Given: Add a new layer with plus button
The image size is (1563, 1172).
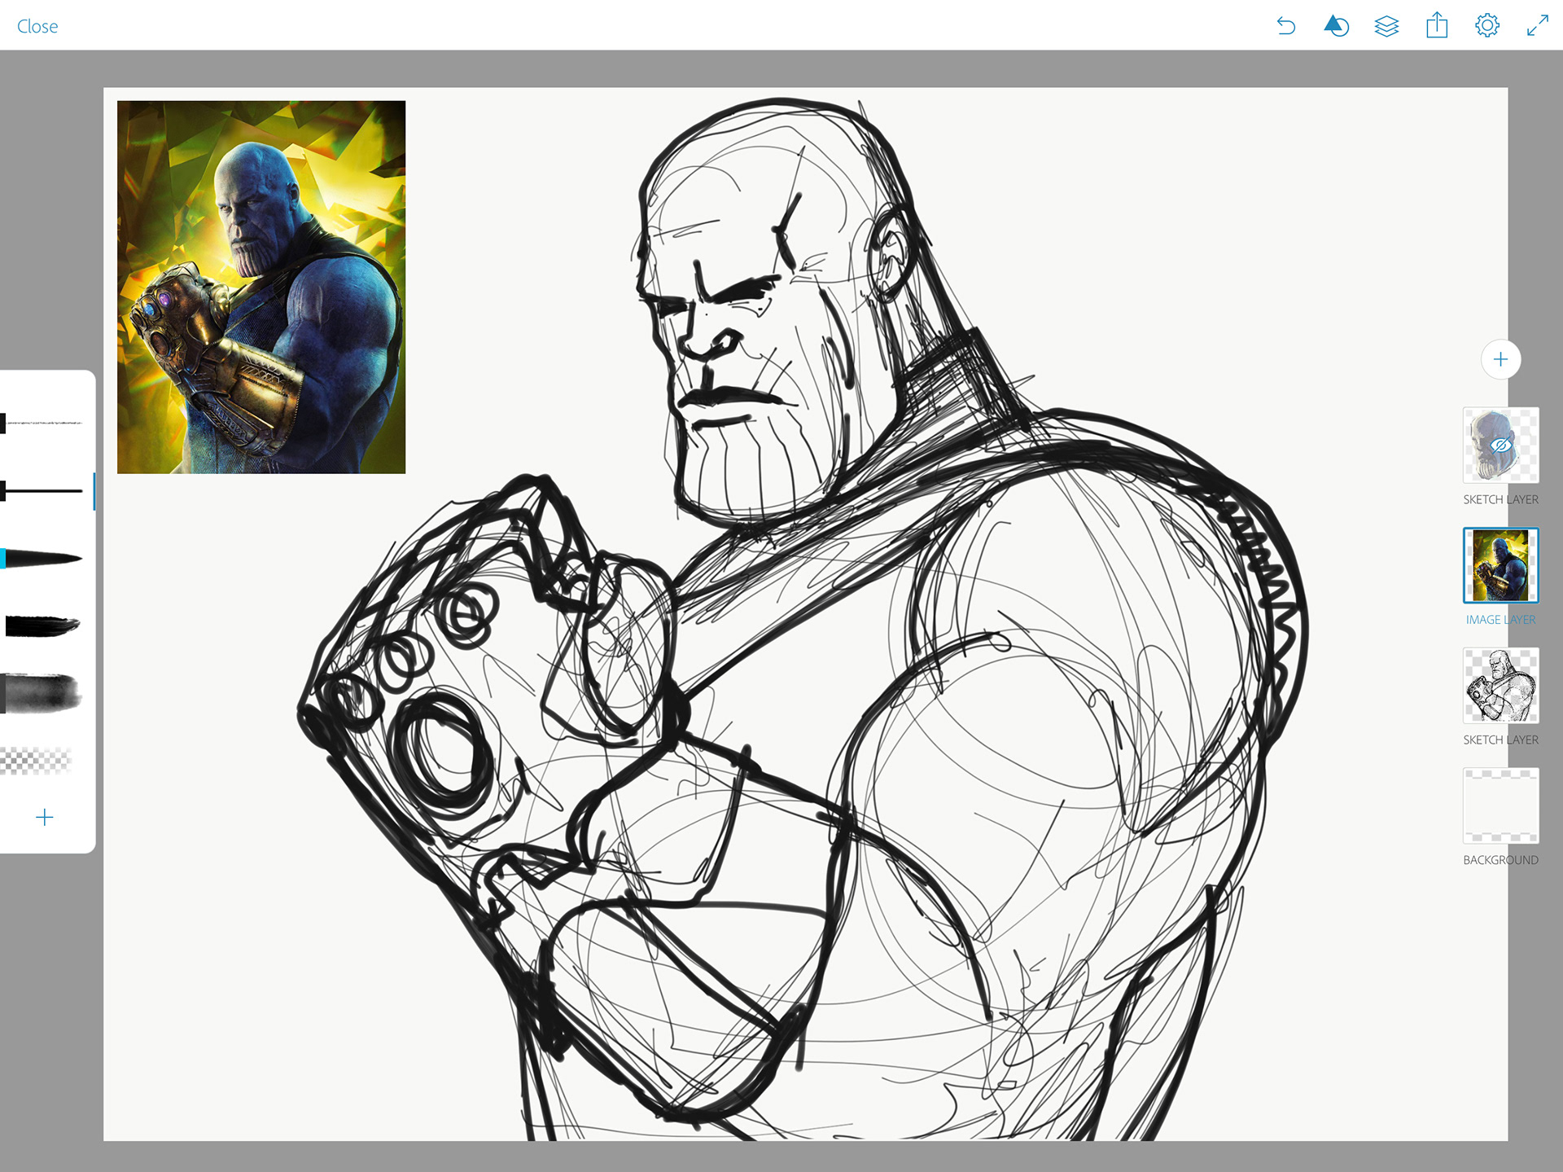Looking at the screenshot, I should tap(1500, 359).
